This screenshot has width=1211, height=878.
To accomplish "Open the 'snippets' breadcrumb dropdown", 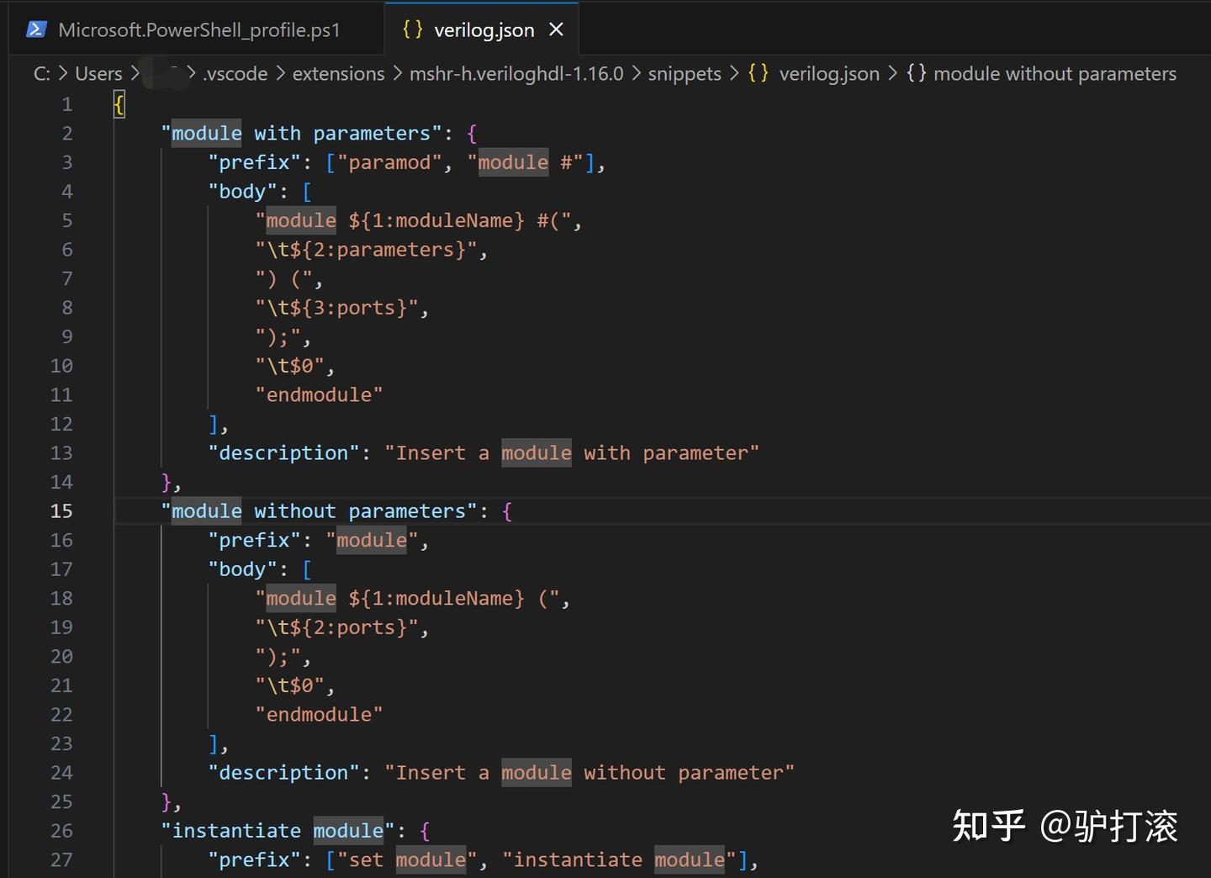I will click(684, 74).
